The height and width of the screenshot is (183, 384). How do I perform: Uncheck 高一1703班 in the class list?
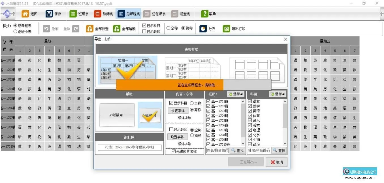(x=208, y=111)
